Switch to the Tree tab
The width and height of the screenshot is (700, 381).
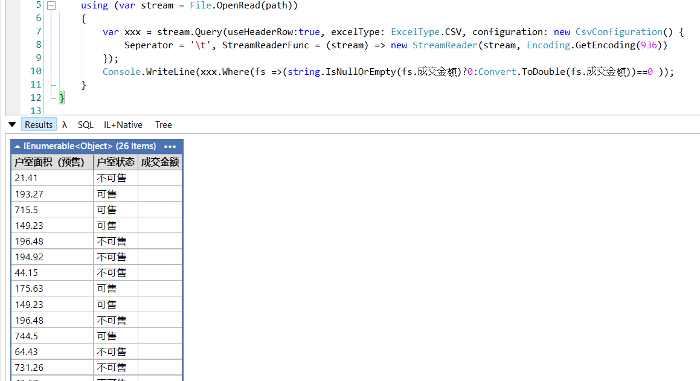pyautogui.click(x=164, y=125)
